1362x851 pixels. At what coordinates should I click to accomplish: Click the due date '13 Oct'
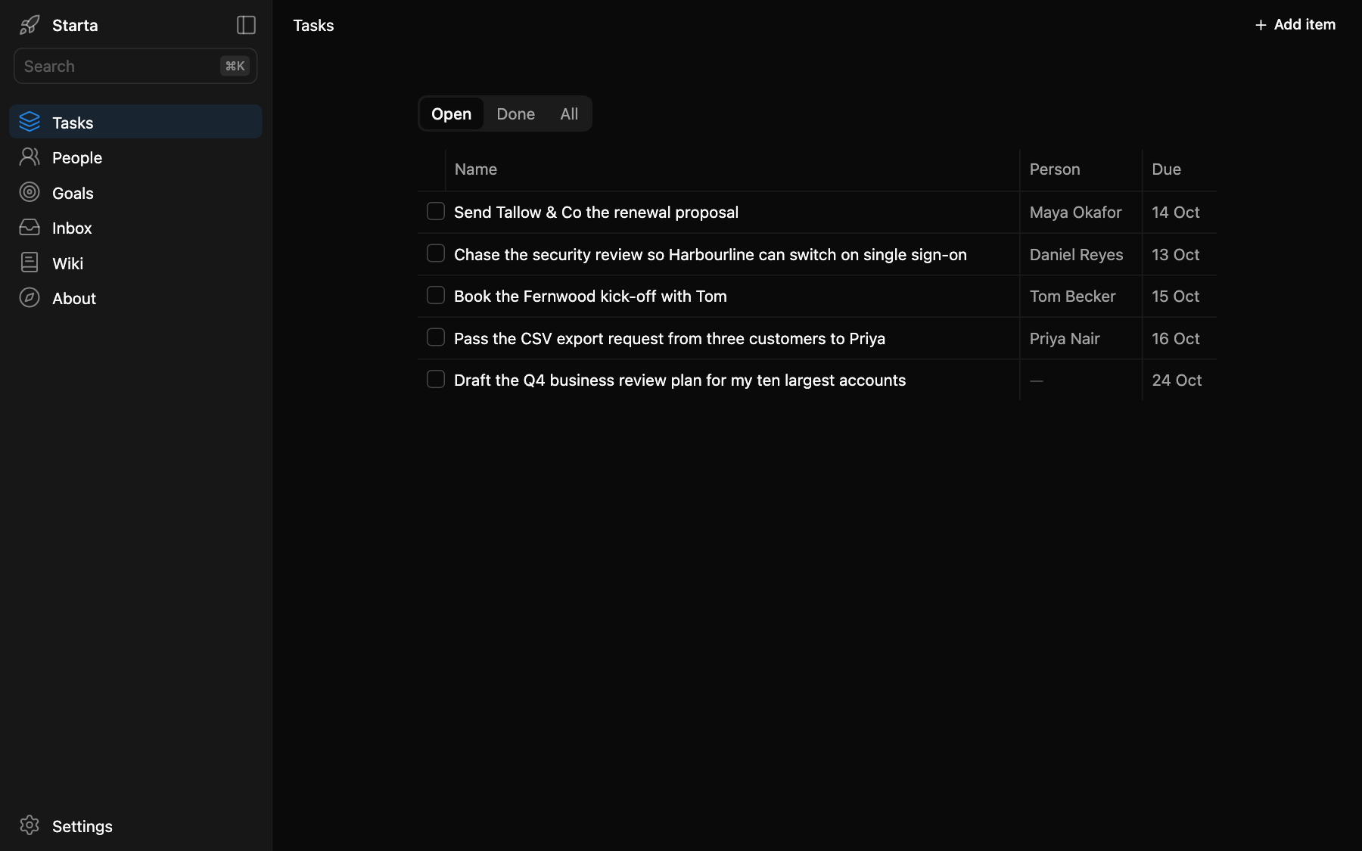click(x=1176, y=255)
